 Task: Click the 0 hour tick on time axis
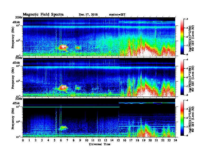tap(23, 140)
